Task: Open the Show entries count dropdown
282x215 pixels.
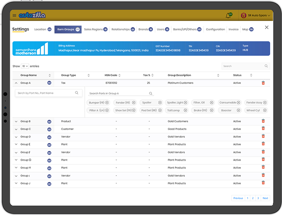Action: [x=25, y=66]
